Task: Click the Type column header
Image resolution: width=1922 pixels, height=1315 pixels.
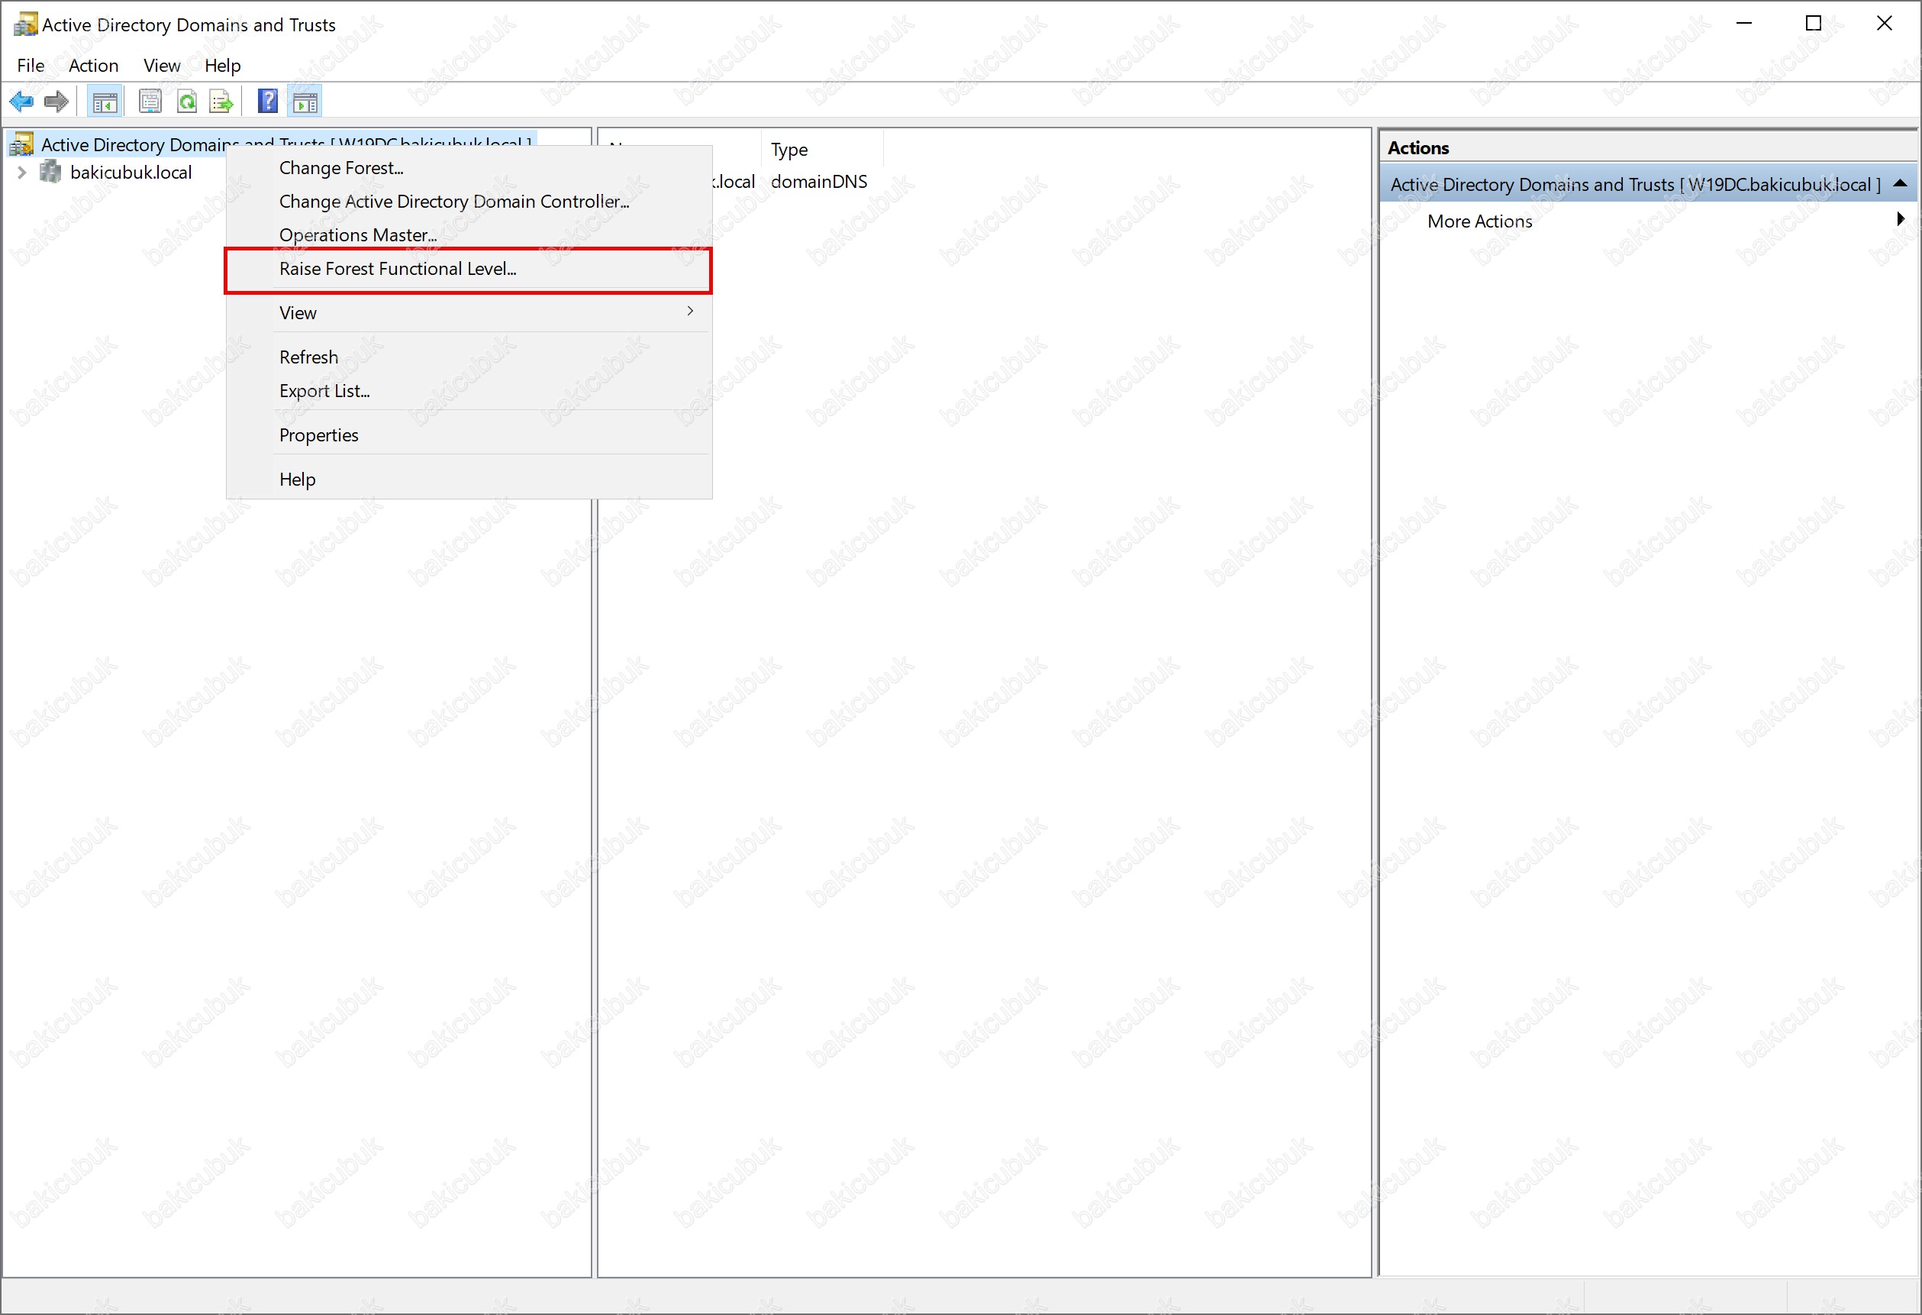Action: coord(822,150)
